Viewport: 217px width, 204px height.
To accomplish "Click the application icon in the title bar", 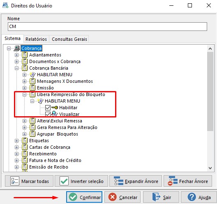I will [5, 5].
